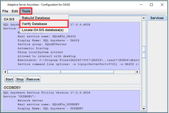Image resolution: width=169 pixels, height=113 pixels.
Task: Minimize the Adaptive Server Anywhere window
Action: [141, 4]
